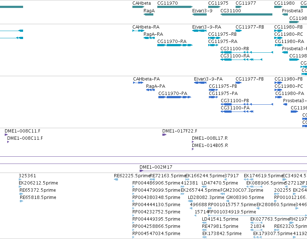
Task: Select transcript CG11980-RC
Action: [278, 38]
